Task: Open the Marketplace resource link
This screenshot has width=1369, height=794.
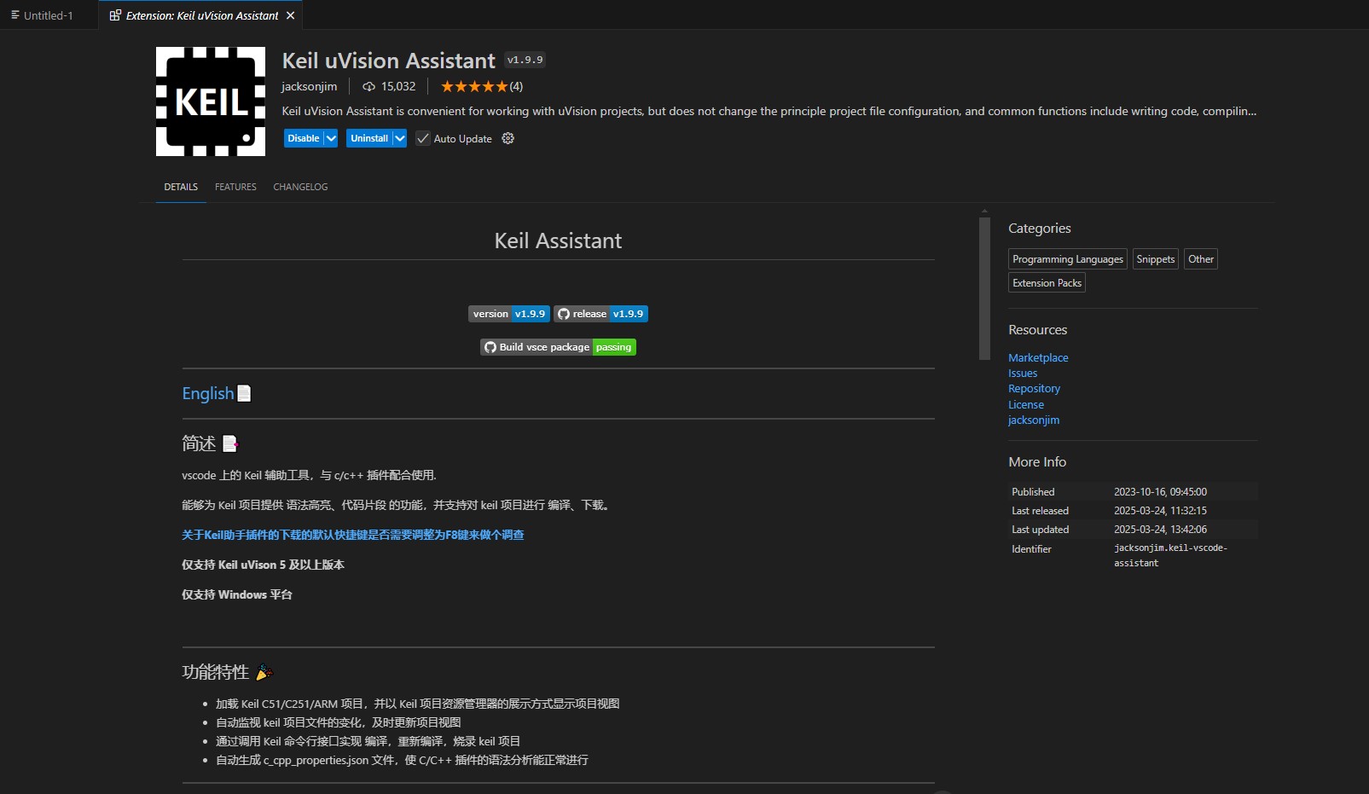Action: 1038,357
